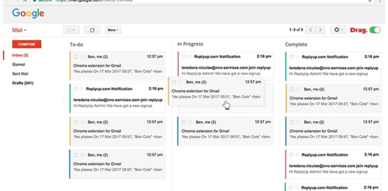Star the Replyup.com Notification in To-do column
The width and height of the screenshot is (388, 191).
point(81,89)
